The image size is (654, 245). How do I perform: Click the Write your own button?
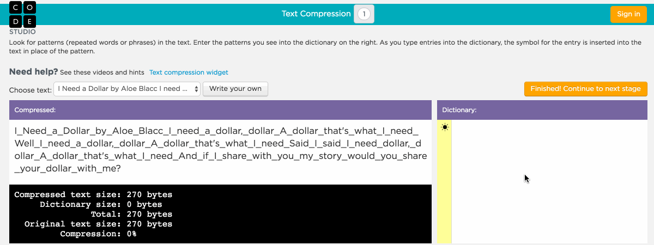[x=235, y=89]
